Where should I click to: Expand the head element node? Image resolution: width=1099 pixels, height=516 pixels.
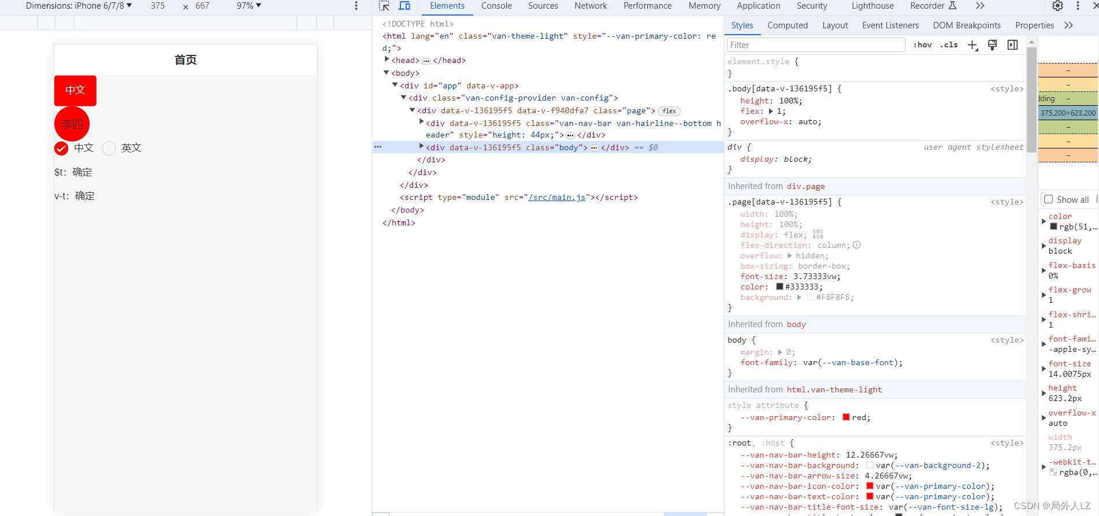pos(387,60)
